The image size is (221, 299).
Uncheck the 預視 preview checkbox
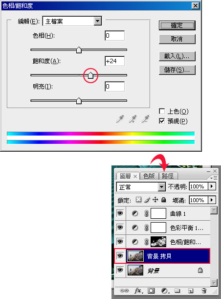[x=162, y=121]
